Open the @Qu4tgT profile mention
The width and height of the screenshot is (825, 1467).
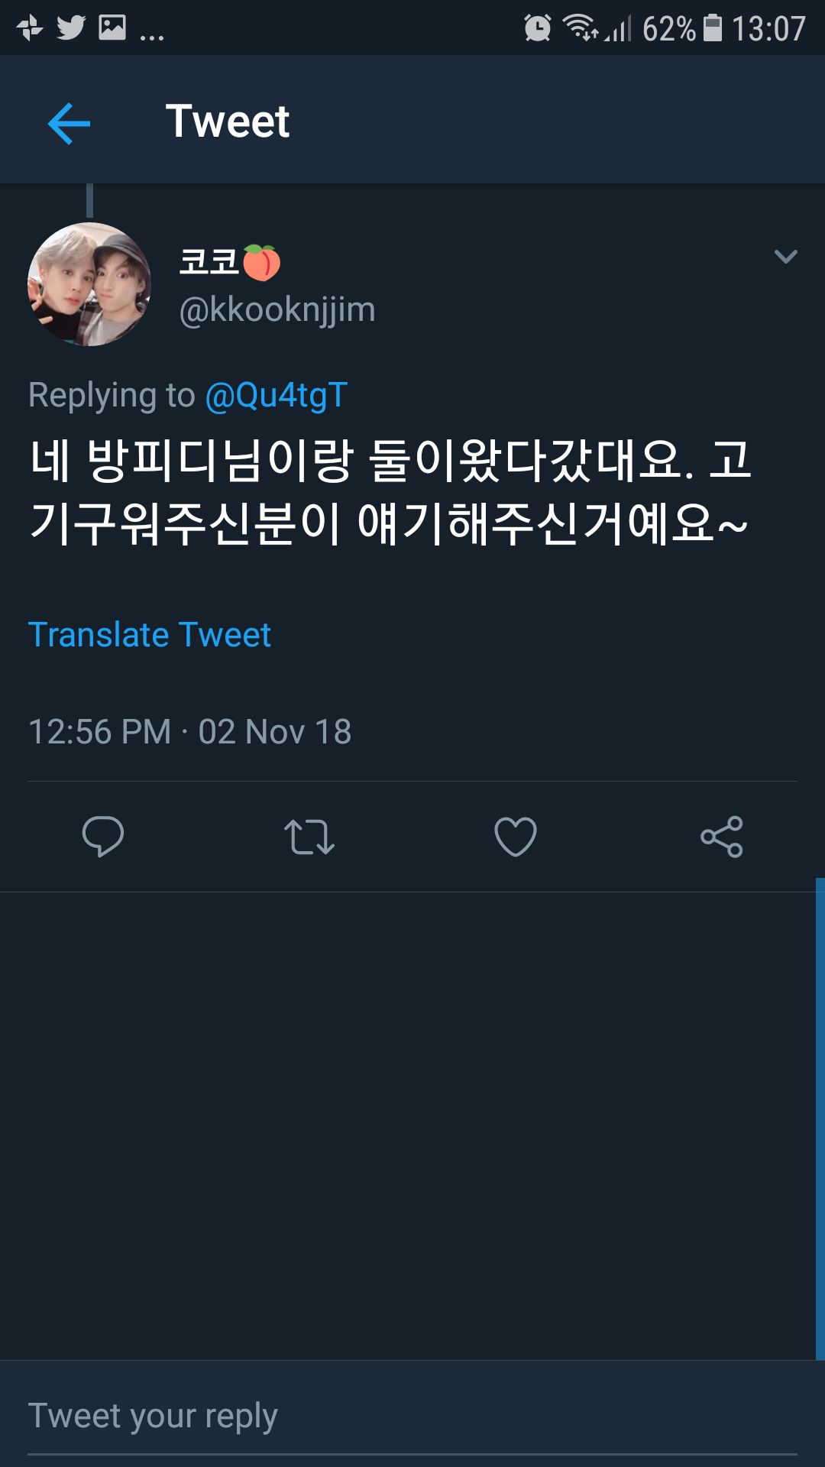(x=277, y=395)
